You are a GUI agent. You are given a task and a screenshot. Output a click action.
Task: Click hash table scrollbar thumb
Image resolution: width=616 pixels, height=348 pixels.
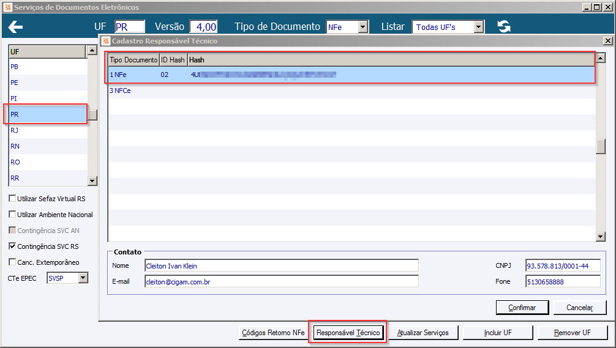(600, 147)
